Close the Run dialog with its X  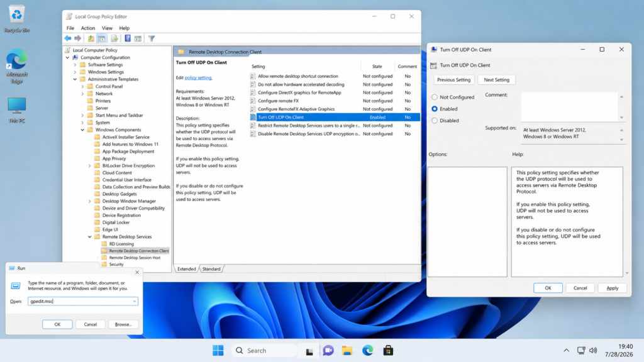click(x=137, y=272)
